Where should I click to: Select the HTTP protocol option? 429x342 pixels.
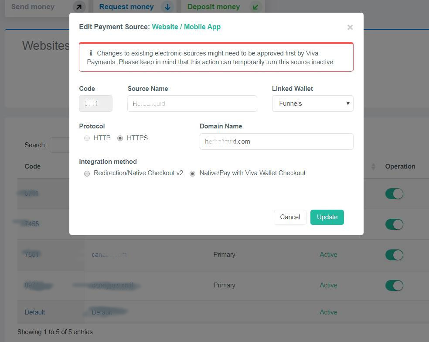87,138
